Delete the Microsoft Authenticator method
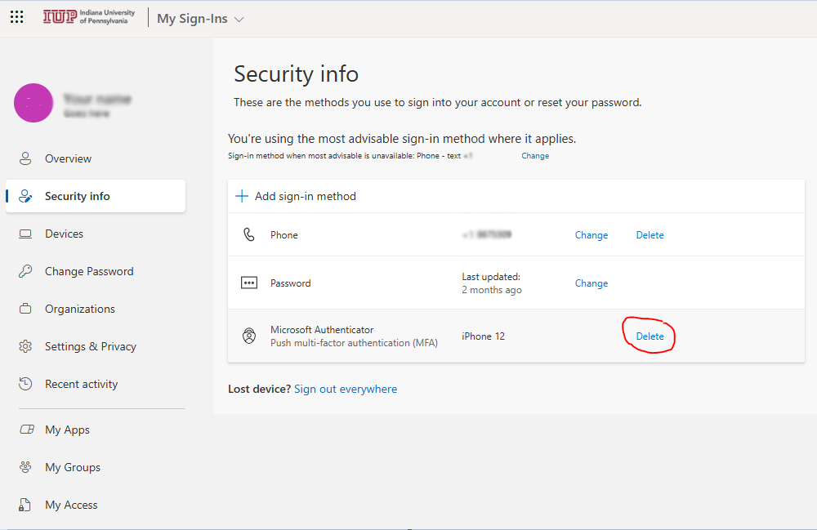This screenshot has height=530, width=817. 650,336
